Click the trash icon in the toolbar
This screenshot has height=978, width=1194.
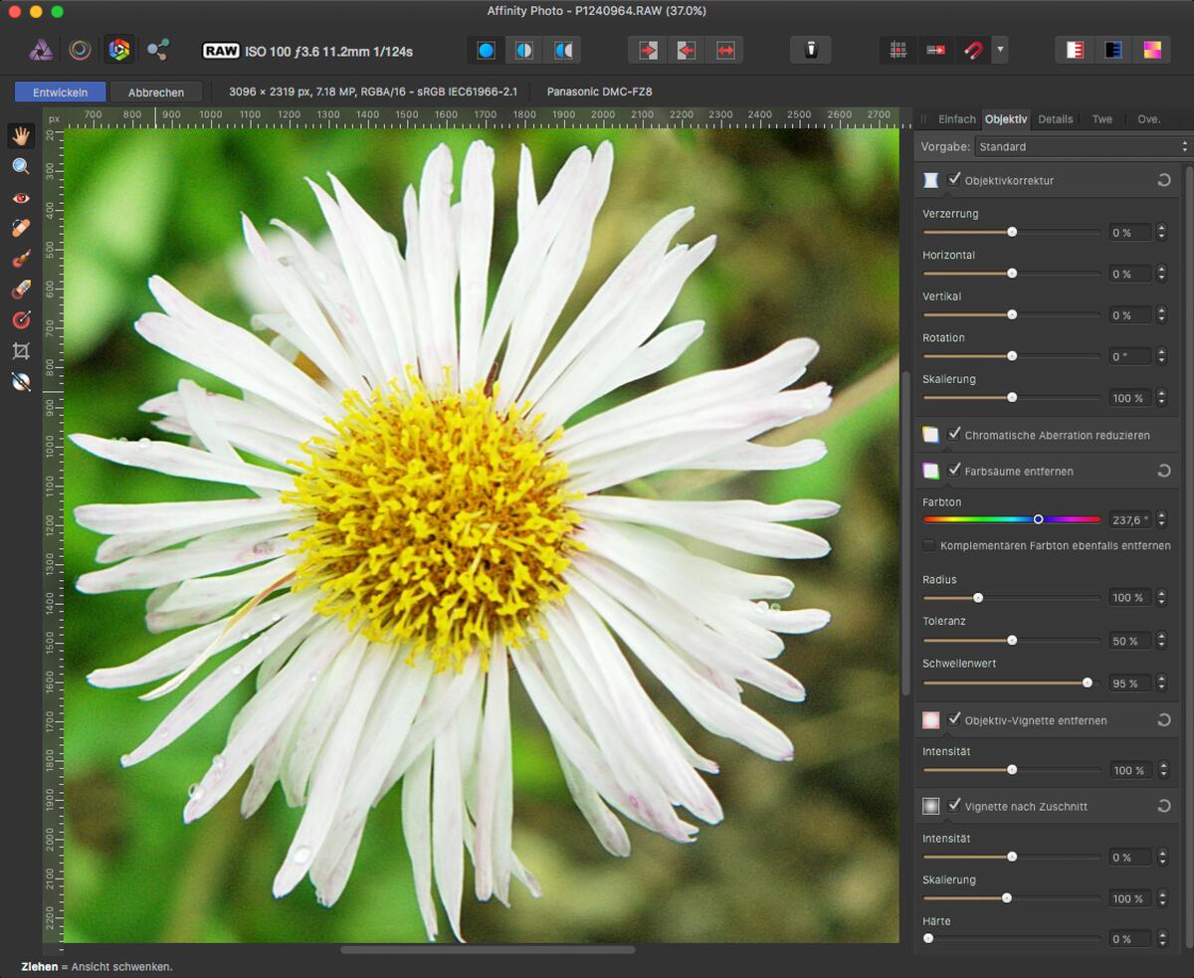pos(810,49)
